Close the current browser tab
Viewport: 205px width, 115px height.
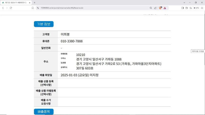tap(30, 3)
